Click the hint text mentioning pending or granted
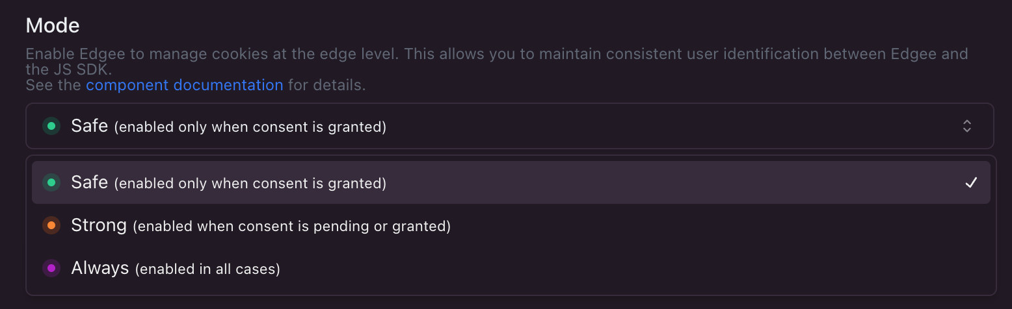Viewport: 1012px width, 309px height. [291, 227]
